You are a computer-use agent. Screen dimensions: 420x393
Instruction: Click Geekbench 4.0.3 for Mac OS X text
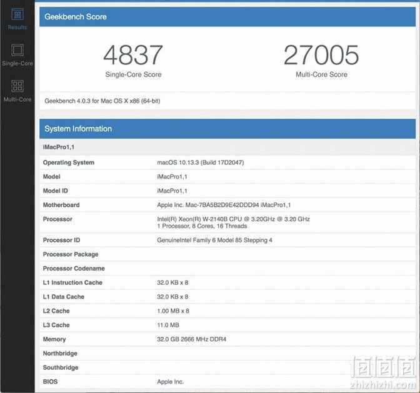pyautogui.click(x=102, y=101)
